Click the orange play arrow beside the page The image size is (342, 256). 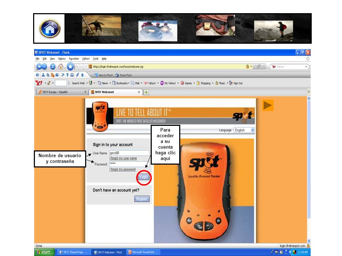point(268,105)
